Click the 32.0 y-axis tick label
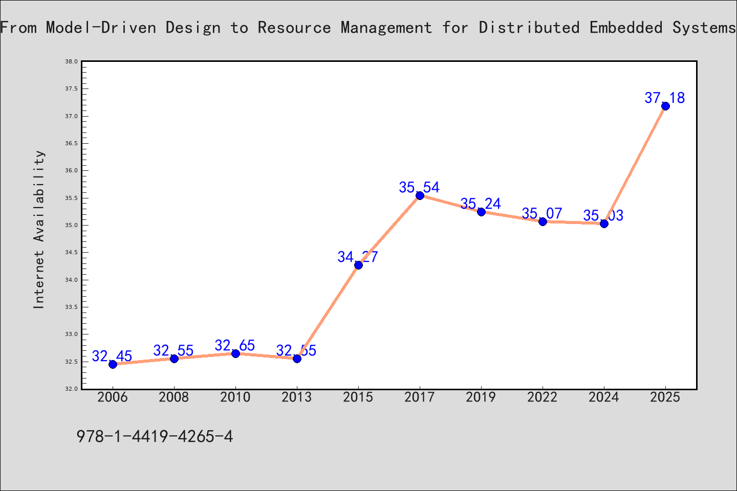Viewport: 737px width, 491px height. point(71,389)
